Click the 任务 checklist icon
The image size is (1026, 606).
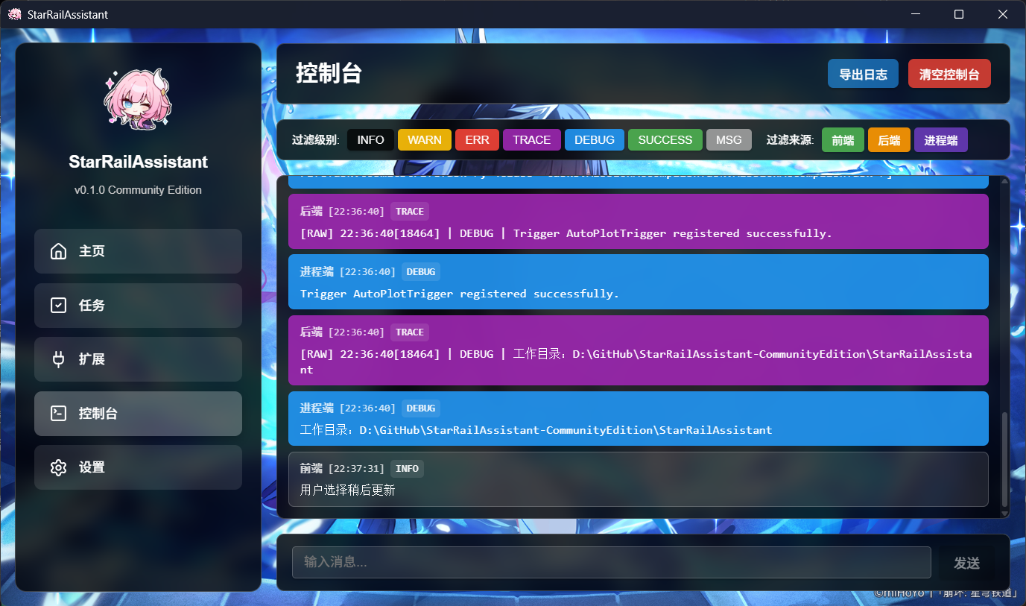pyautogui.click(x=58, y=305)
